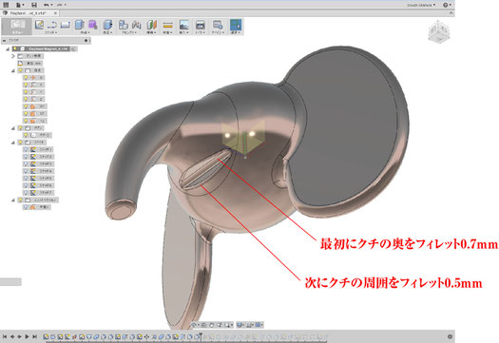Toggle lightbulb of root component in browser
The width and height of the screenshot is (499, 343).
pos(15,49)
